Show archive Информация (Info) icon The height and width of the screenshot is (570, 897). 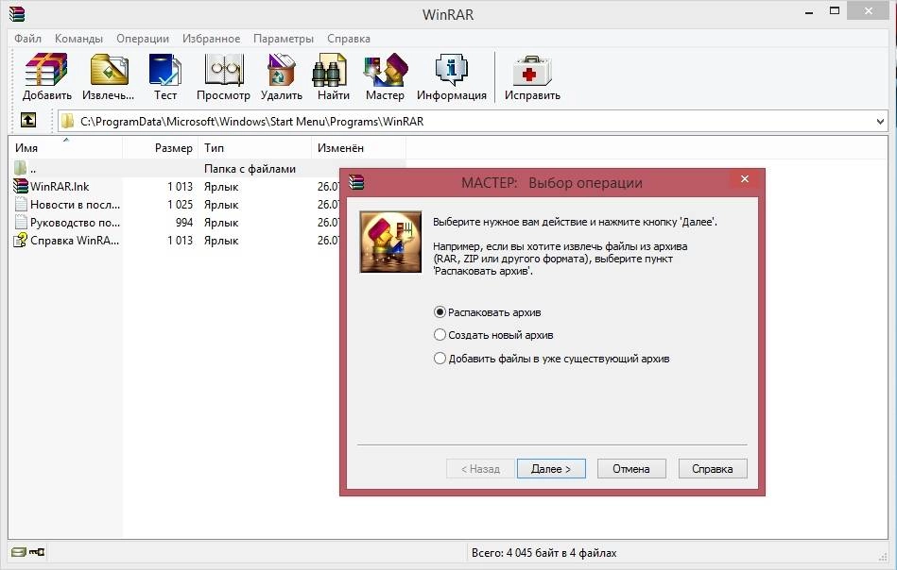click(x=452, y=70)
